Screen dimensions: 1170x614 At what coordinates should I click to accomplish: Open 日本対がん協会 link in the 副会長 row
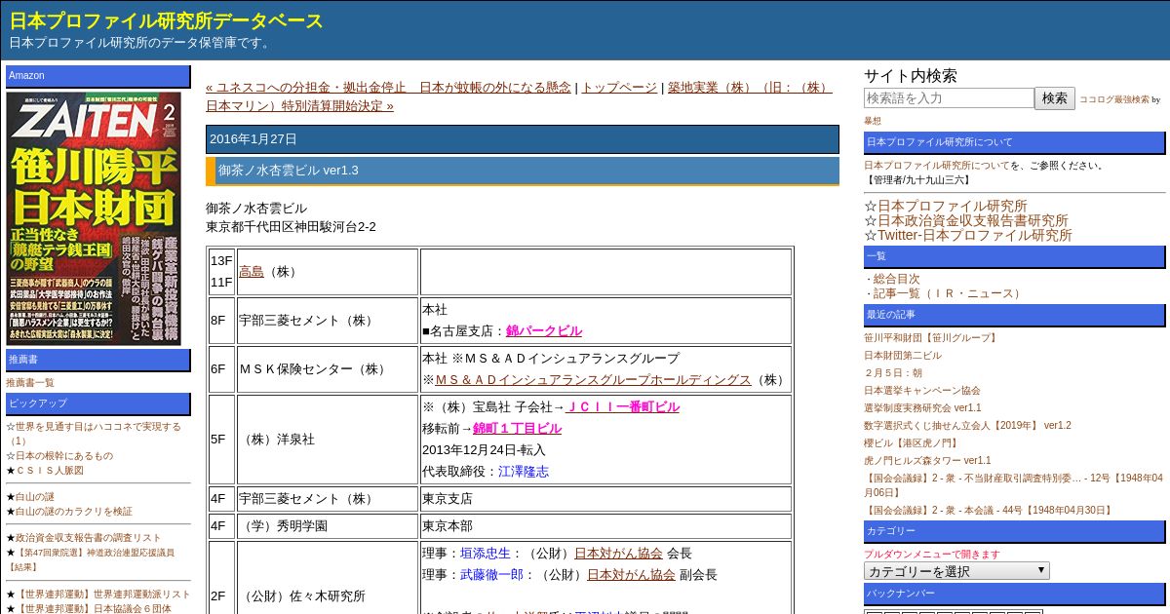pos(631,574)
